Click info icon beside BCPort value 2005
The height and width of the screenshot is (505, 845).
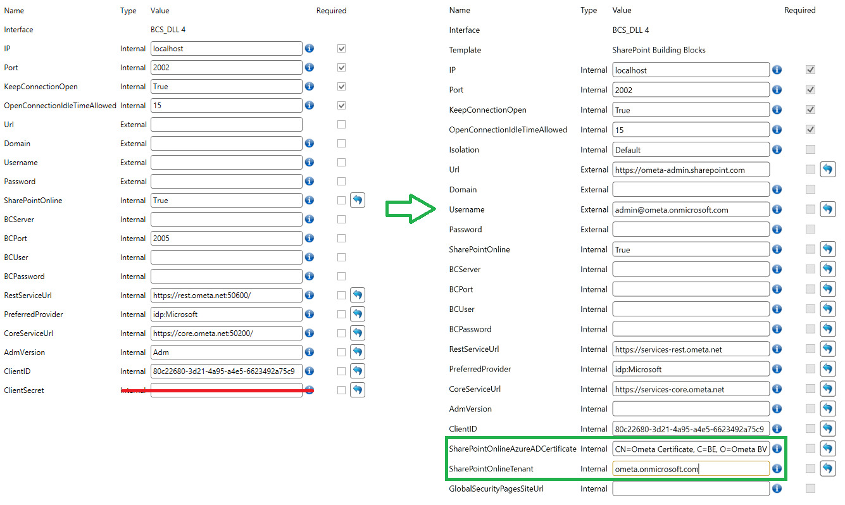click(310, 238)
